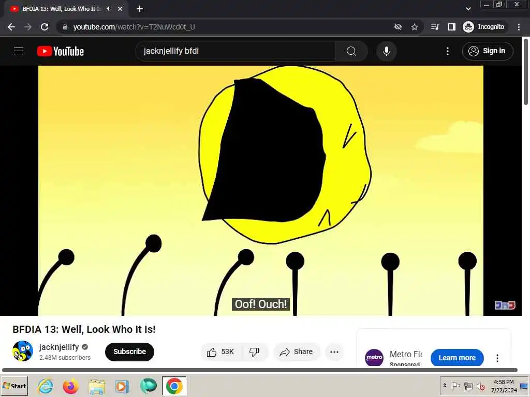Click the Metro ad logo
530x397 pixels.
click(374, 358)
